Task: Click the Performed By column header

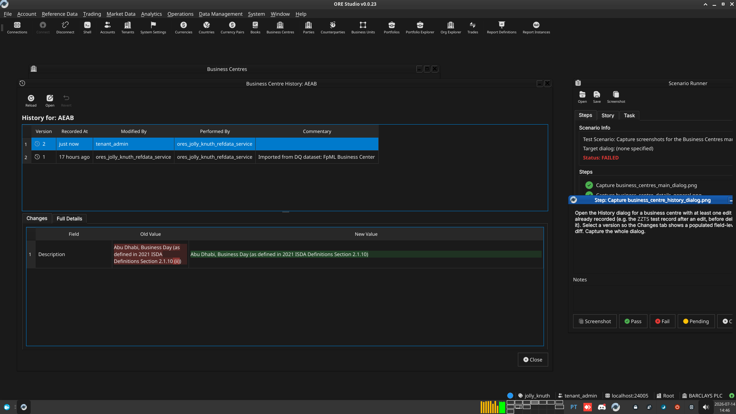Action: (215, 131)
